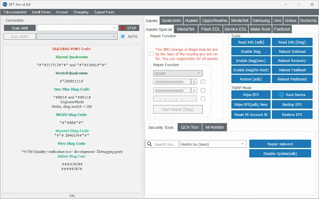The height and width of the screenshot is (199, 319).
Task: Click Reset Mi Account ID button
Action: (251, 114)
